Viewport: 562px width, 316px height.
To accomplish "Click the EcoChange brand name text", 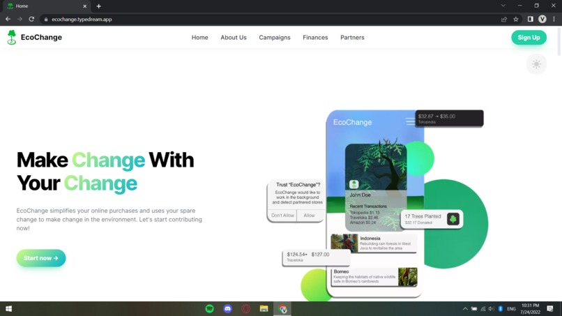I will pos(41,37).
